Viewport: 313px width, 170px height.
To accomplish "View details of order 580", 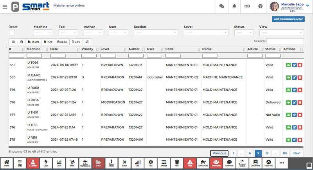I will click(288, 78).
